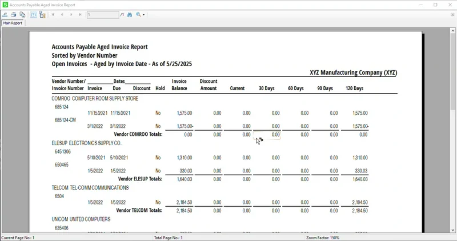Click invoice number 650465
This screenshot has height=241, width=457.
(62, 164)
